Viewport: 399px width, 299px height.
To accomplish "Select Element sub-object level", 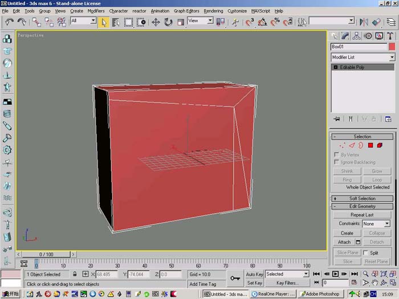I will tap(380, 145).
